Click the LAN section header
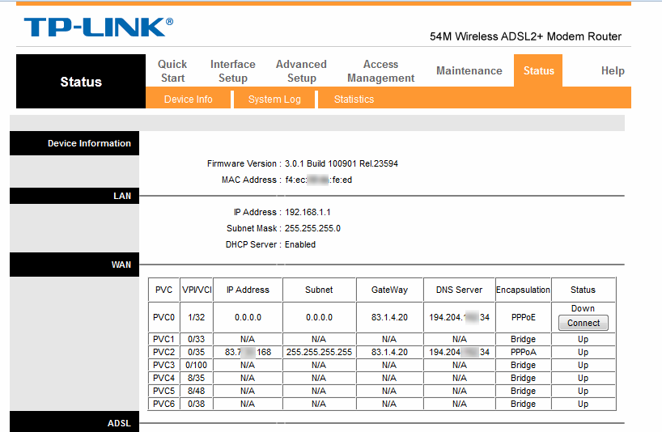The image size is (662, 432). click(74, 196)
